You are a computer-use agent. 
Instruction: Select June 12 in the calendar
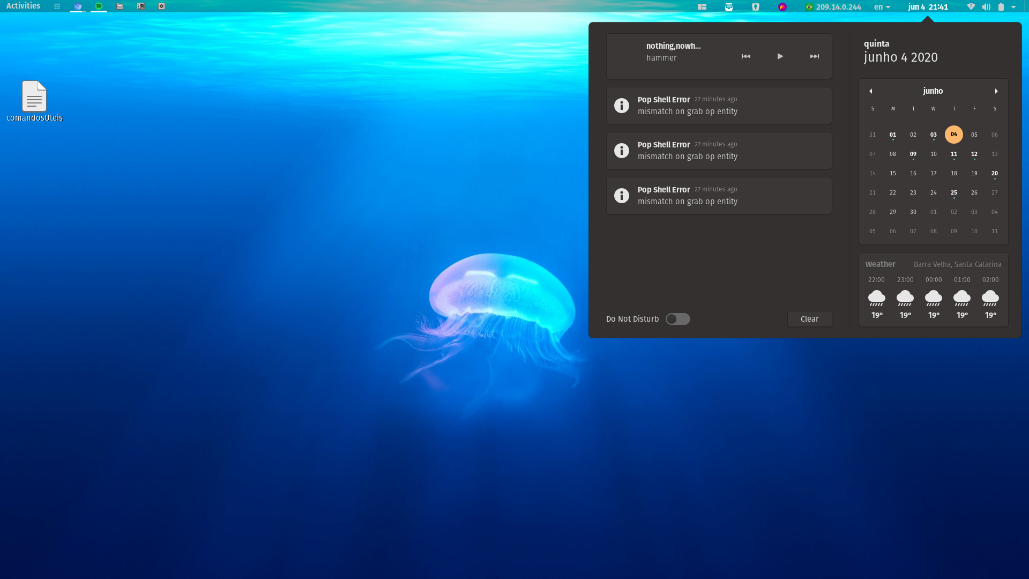(x=974, y=154)
